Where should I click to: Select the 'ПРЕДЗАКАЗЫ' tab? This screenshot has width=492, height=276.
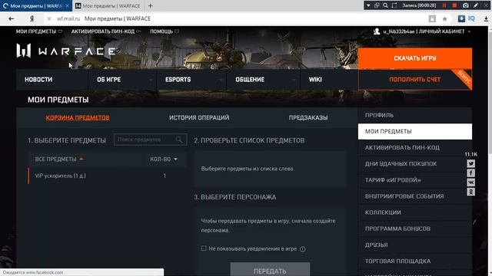(x=308, y=117)
